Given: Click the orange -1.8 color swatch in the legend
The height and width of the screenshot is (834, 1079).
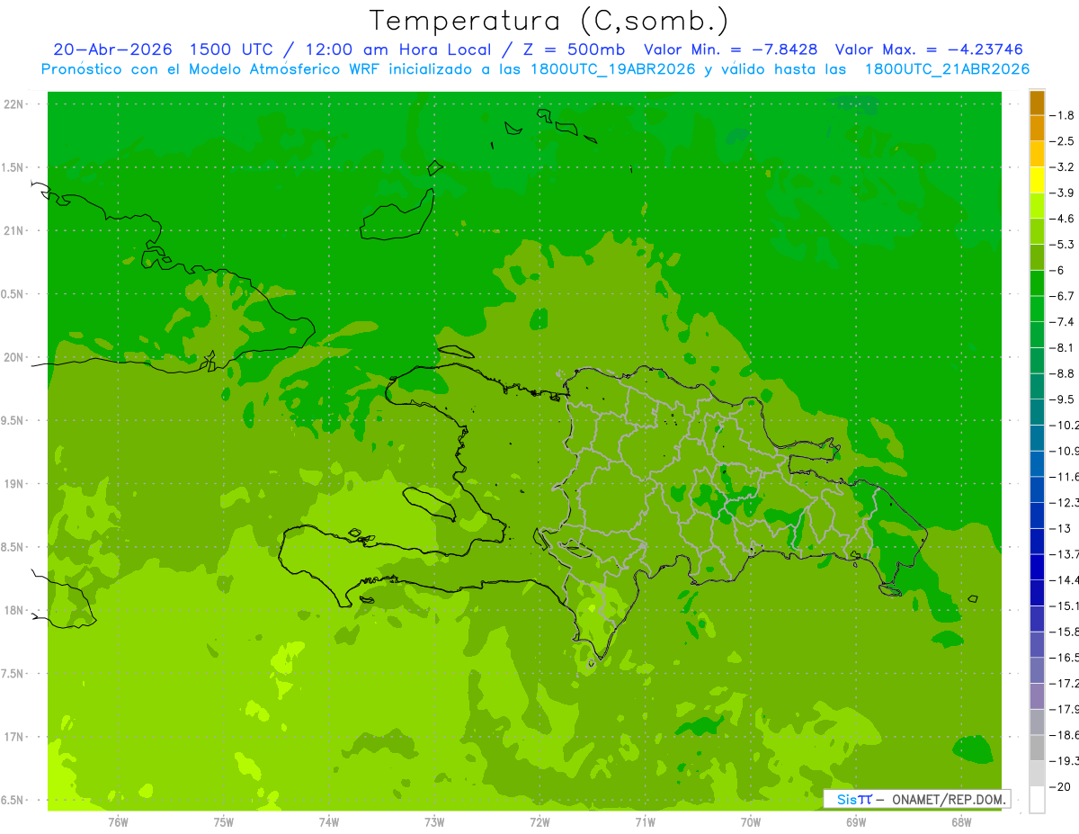Looking at the screenshot, I should pyautogui.click(x=1037, y=103).
